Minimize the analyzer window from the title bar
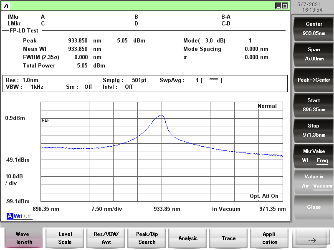 (278, 6)
